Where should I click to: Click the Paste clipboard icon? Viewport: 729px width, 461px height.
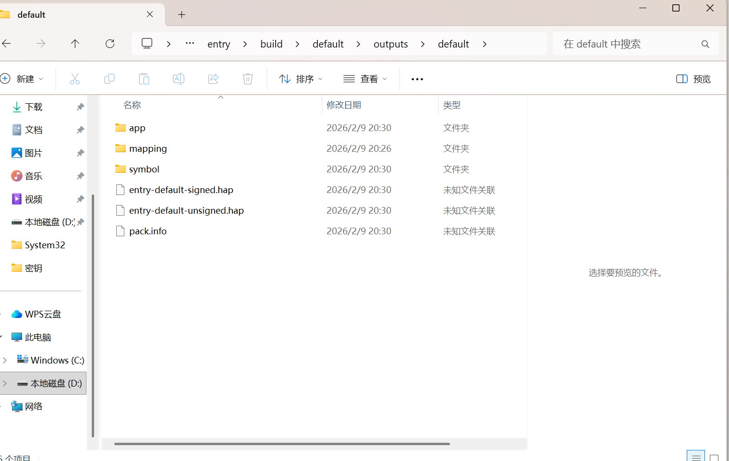(144, 79)
